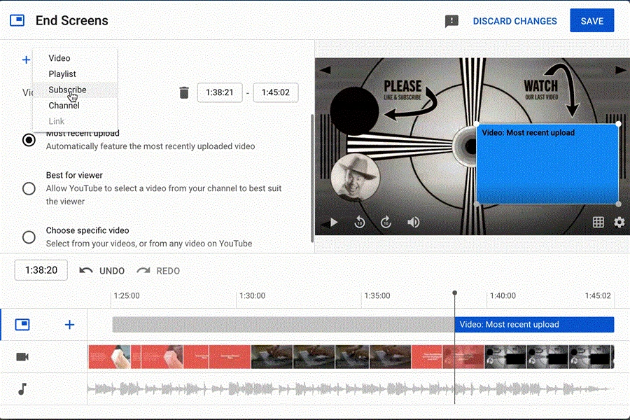Viewport: 630px width, 420px height.
Task: Toggle the grid overlay icon
Action: (x=598, y=223)
